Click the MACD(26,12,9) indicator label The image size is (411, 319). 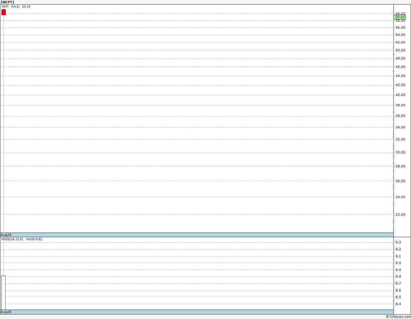click(12, 239)
